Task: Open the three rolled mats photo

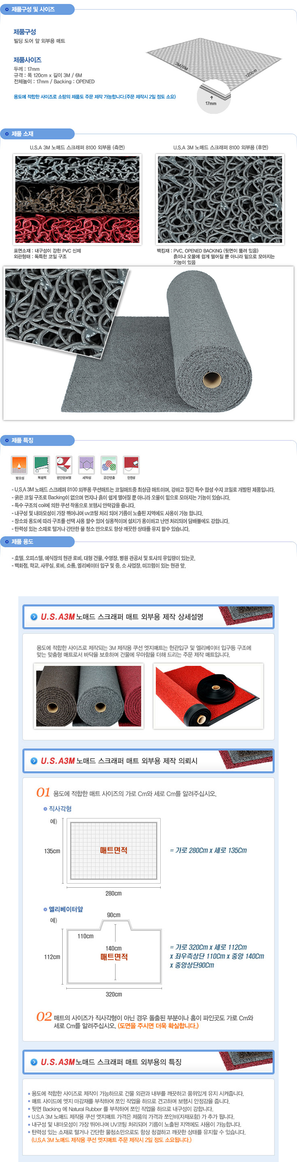Action: [89, 696]
